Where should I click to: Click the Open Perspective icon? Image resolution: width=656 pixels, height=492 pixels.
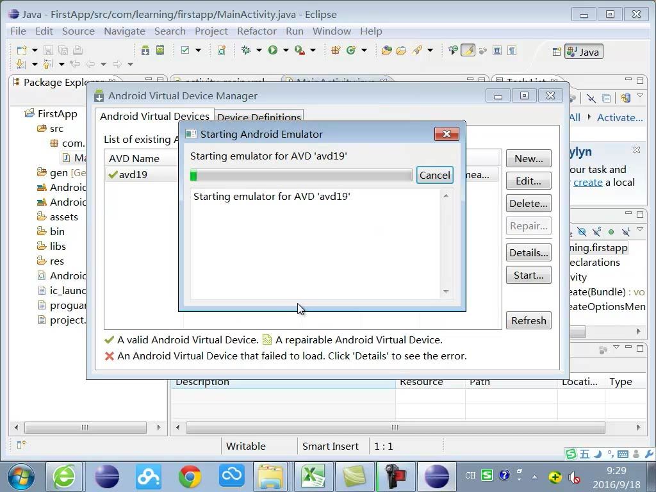(x=557, y=52)
